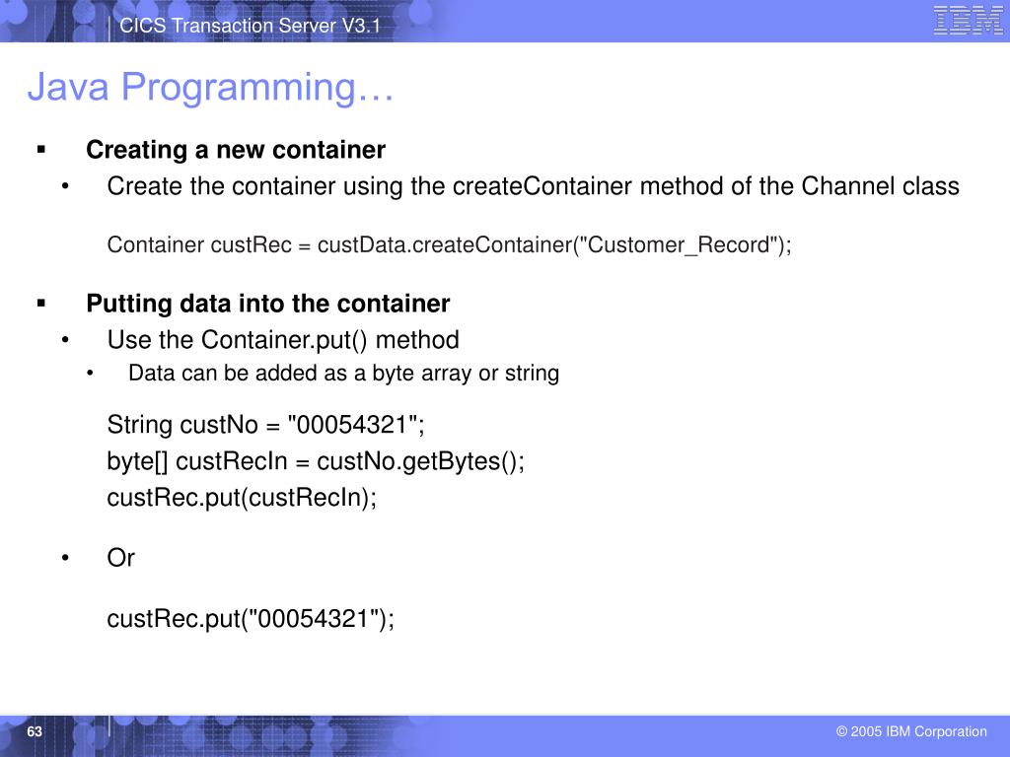Click the square bullet beside 'Putting data into the container'
The width and height of the screenshot is (1010, 757).
(x=41, y=304)
